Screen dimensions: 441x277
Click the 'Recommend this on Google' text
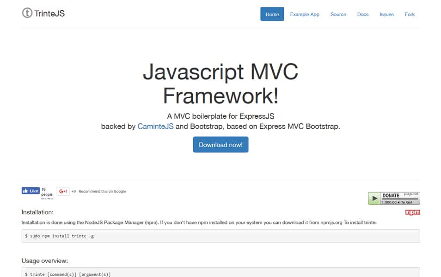102,191
